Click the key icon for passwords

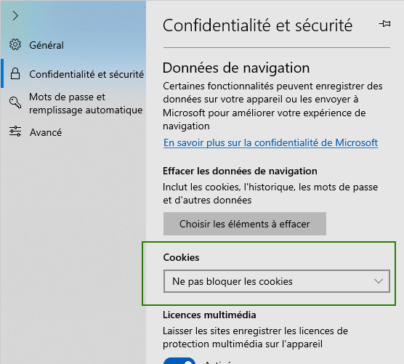(x=15, y=102)
